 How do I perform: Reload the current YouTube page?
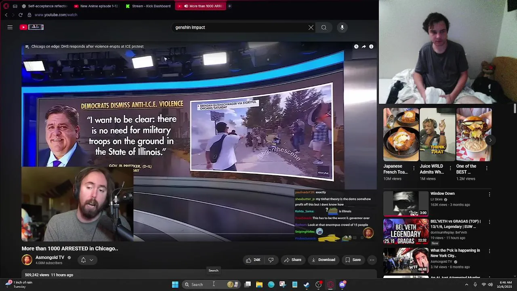[x=21, y=15]
